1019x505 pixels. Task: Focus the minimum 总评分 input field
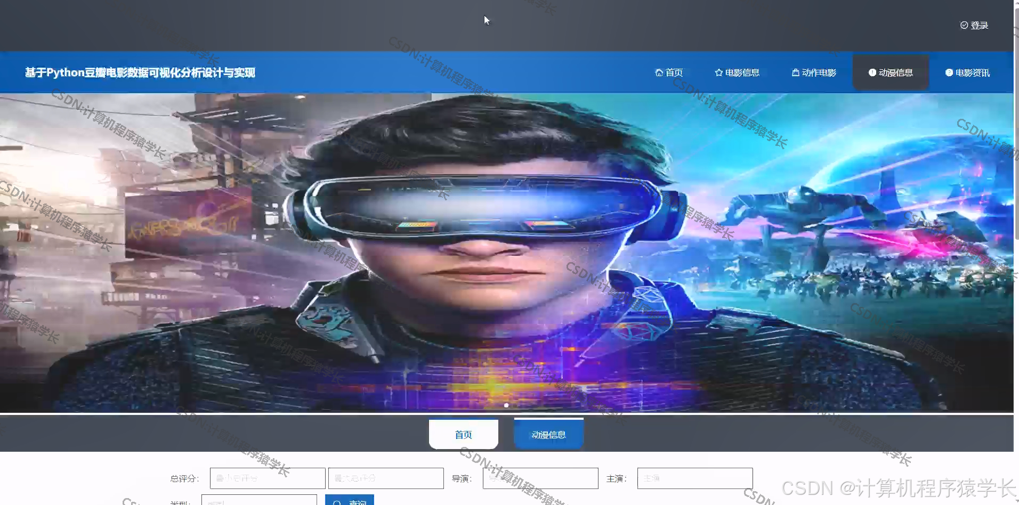point(268,478)
